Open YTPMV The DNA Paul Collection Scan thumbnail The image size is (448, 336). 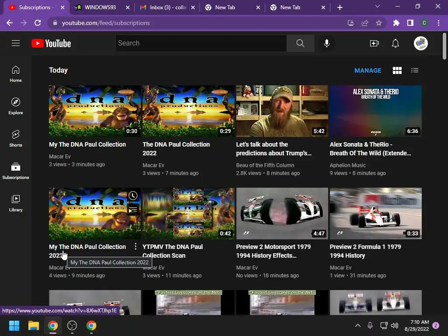coord(189,213)
